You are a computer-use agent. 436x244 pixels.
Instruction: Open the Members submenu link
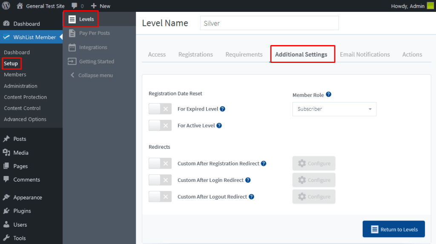pyautogui.click(x=15, y=74)
